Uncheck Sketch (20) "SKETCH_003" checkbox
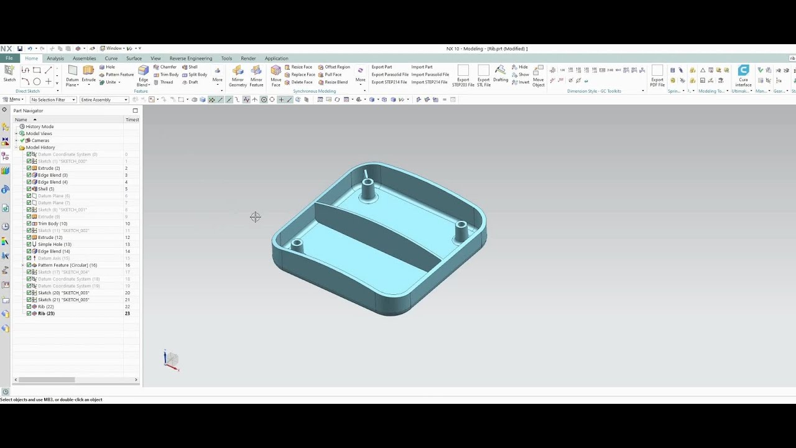This screenshot has width=796, height=448. point(29,292)
